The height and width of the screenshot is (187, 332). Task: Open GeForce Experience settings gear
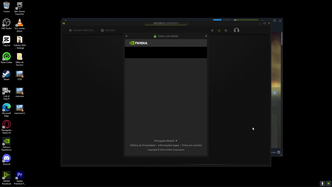point(226,30)
